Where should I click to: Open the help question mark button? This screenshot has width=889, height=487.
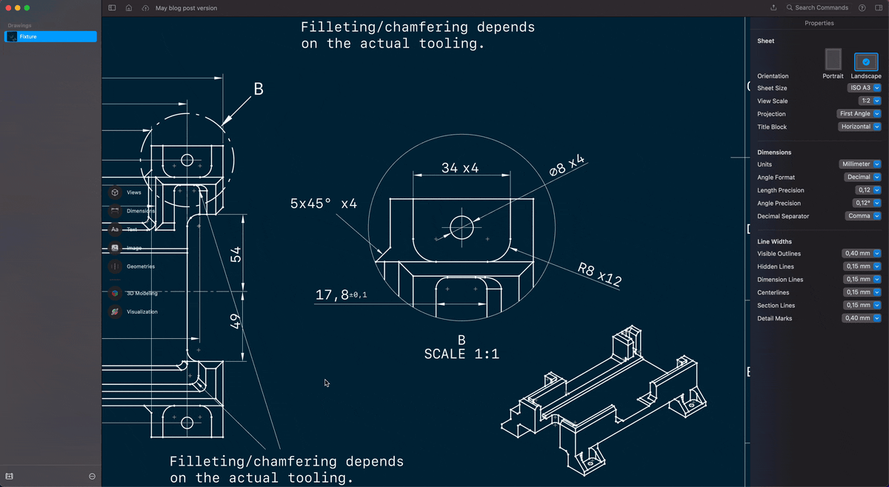pos(862,8)
